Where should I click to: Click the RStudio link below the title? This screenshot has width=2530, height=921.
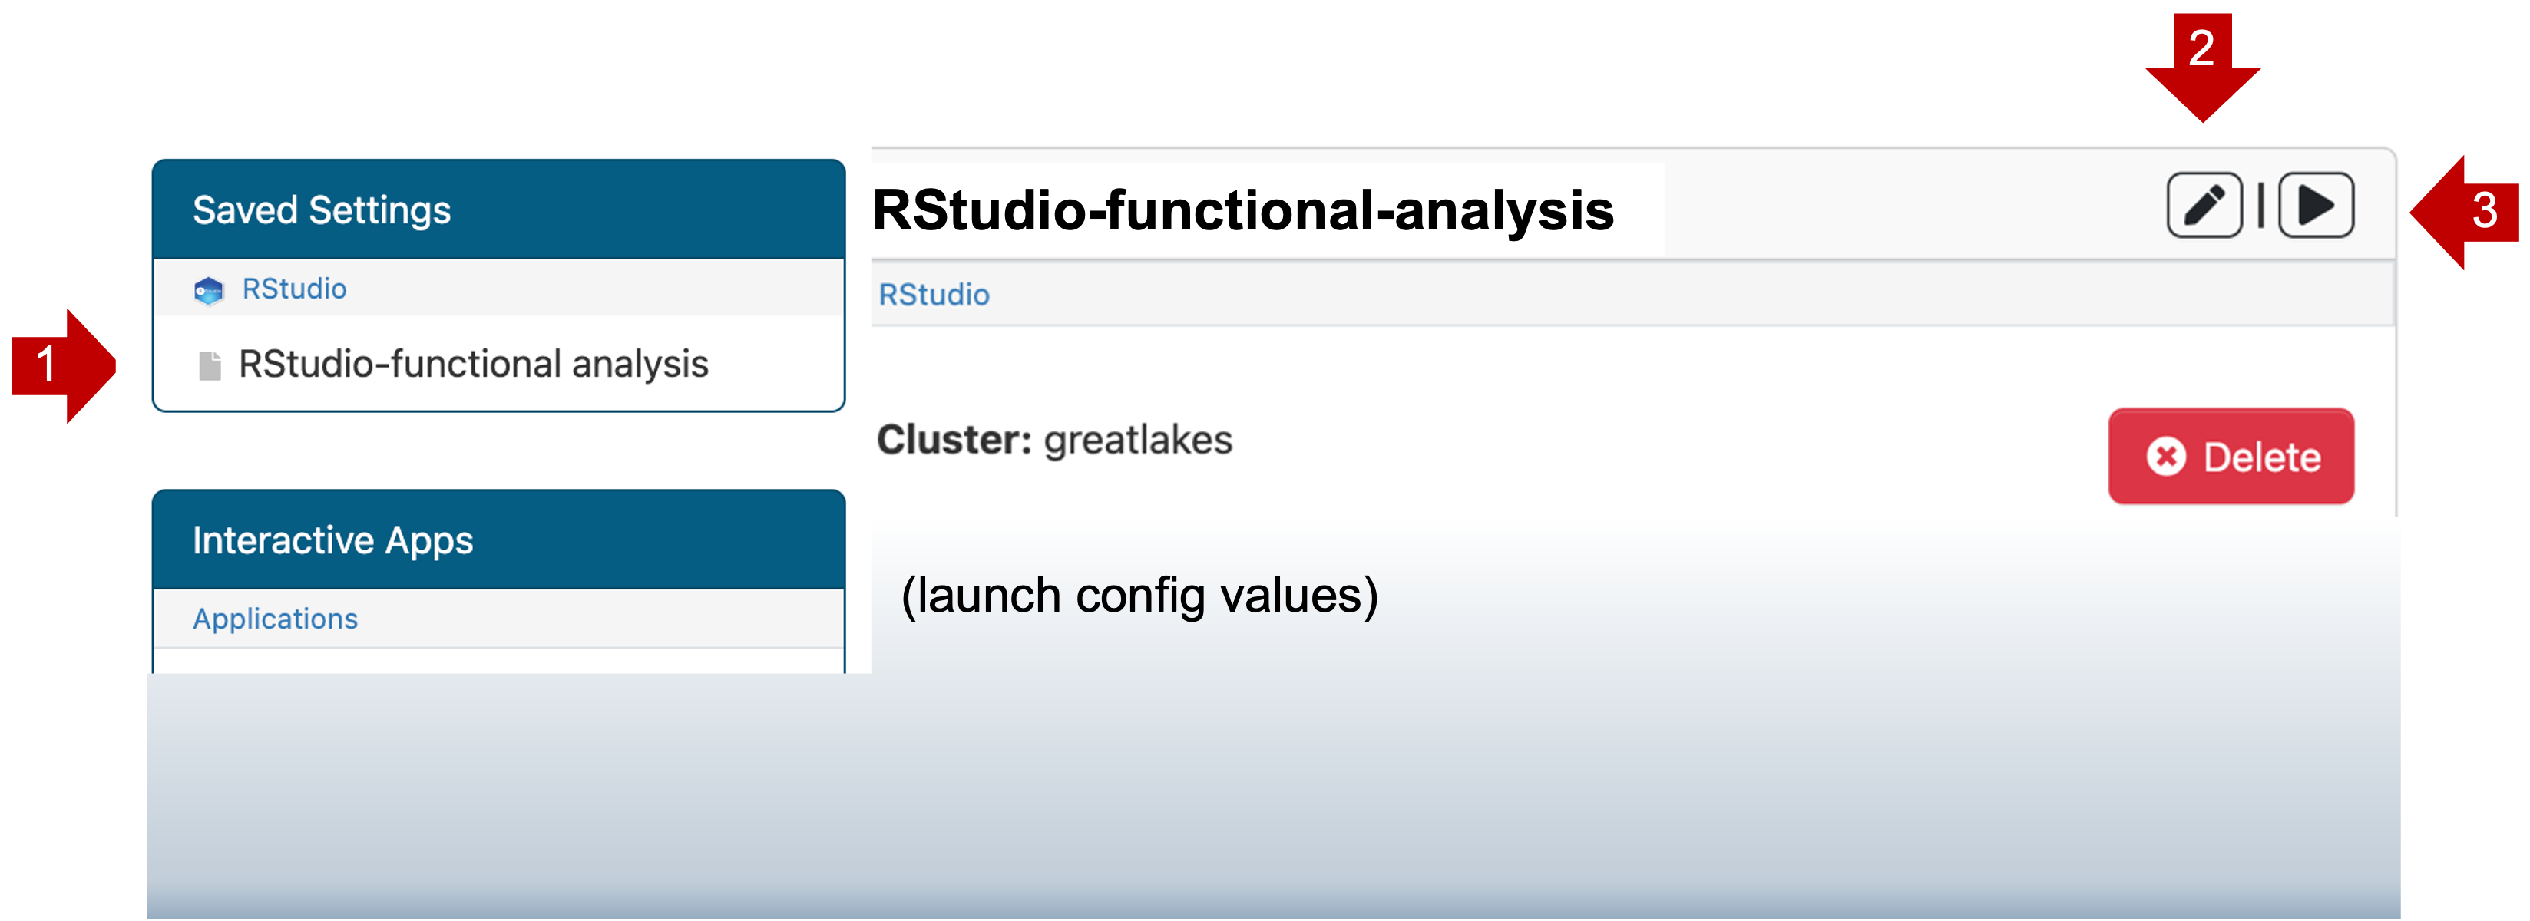click(933, 295)
